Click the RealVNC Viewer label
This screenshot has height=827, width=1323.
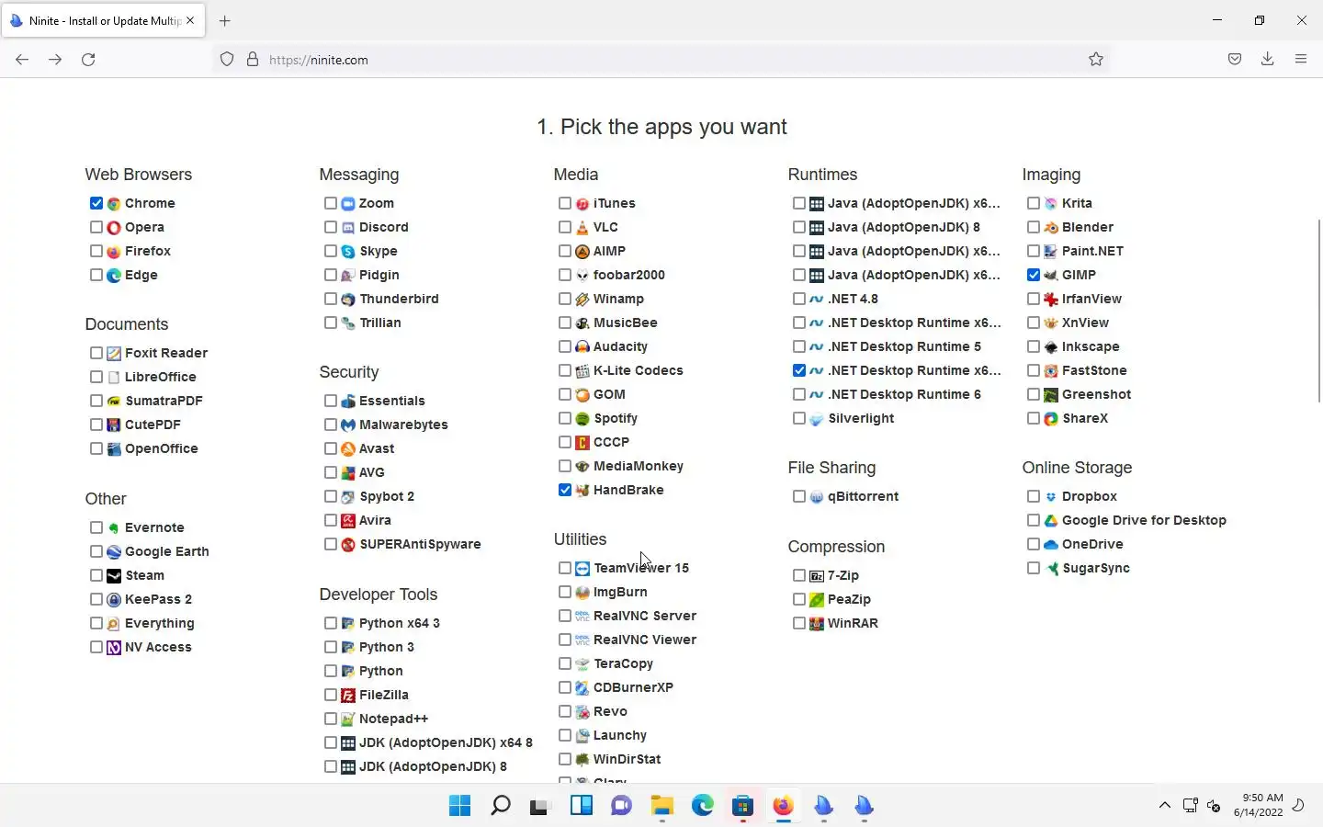645,640
